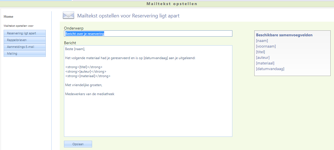334x150 pixels.
Task: Click the Onderwerp field label
Action: [x=74, y=28]
